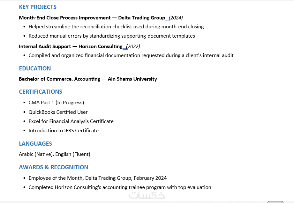
Task: Click the Compiled and organized documentation bullet
Action: pyautogui.click(x=131, y=55)
